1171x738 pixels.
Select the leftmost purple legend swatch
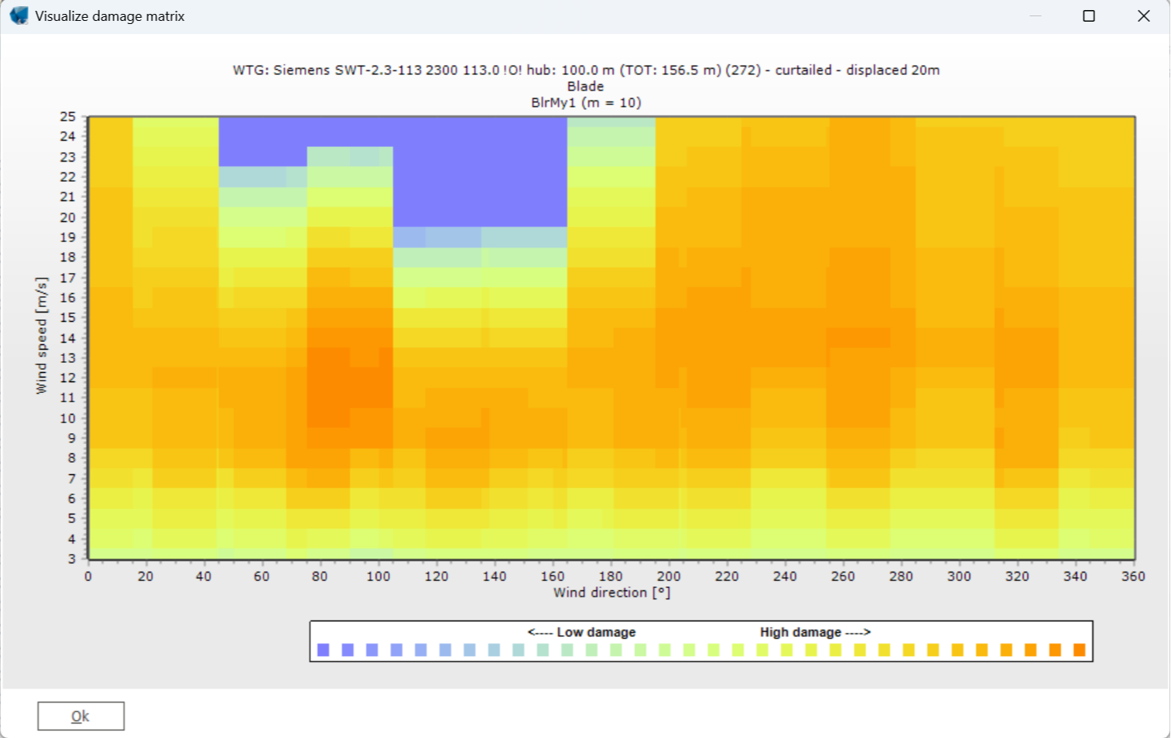(323, 649)
